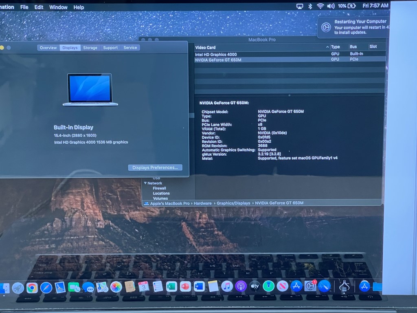The height and width of the screenshot is (313, 417).
Task: Launch FaceTime from the Dock
Action: 74,288
